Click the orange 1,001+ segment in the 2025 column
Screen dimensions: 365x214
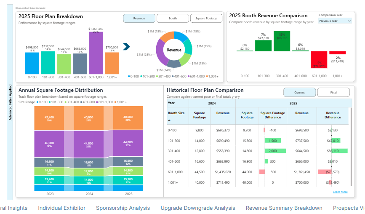click(x=128, y=118)
